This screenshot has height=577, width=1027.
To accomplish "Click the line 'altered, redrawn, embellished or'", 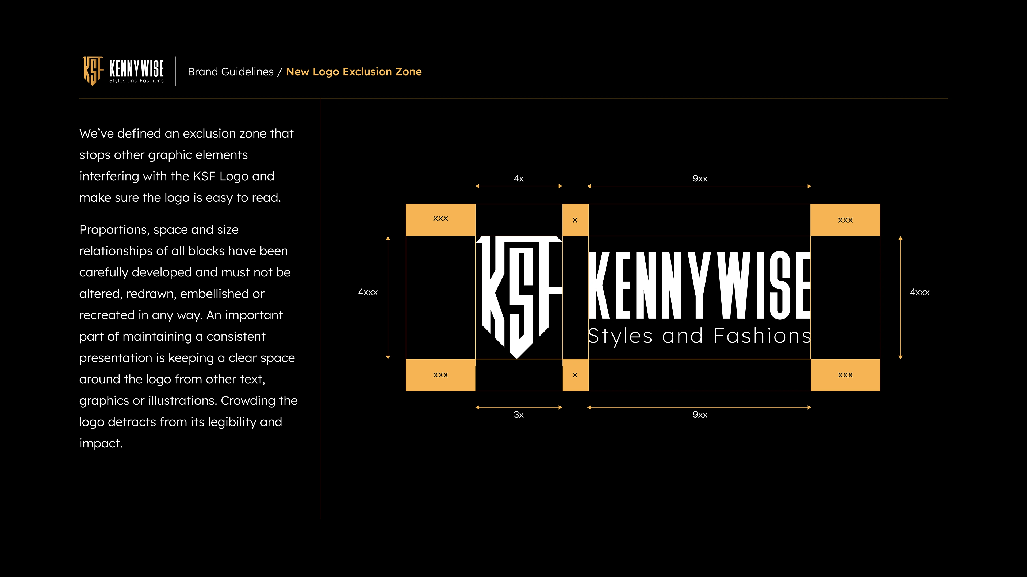I will (172, 294).
